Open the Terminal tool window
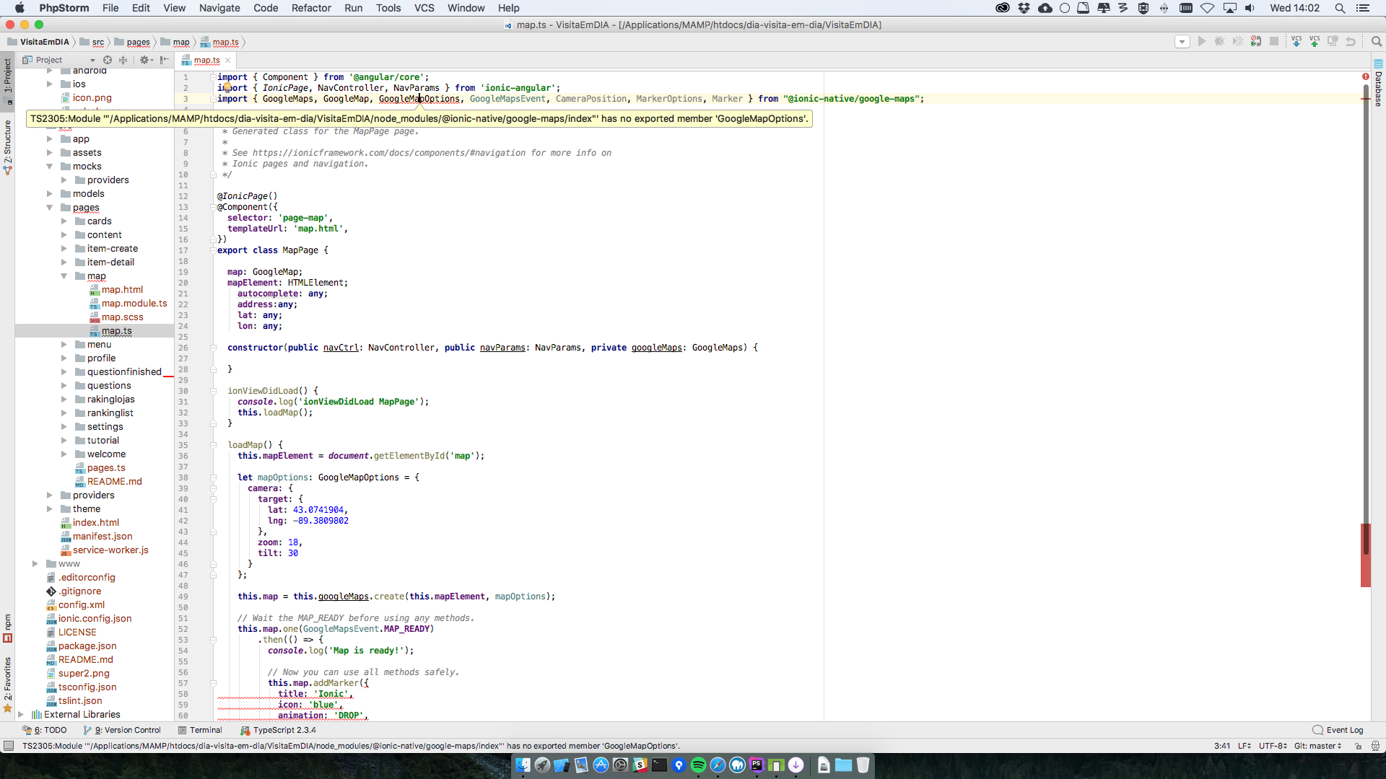 (200, 730)
